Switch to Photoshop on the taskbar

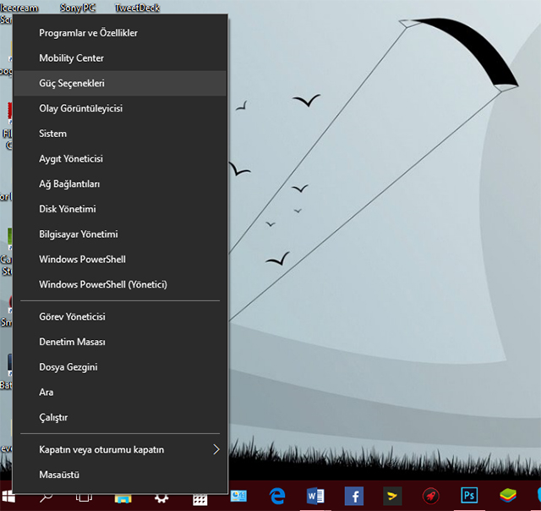469,496
